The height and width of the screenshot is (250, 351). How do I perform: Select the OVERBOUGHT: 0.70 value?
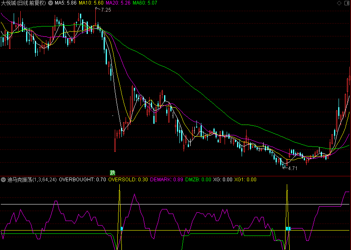pos(82,180)
